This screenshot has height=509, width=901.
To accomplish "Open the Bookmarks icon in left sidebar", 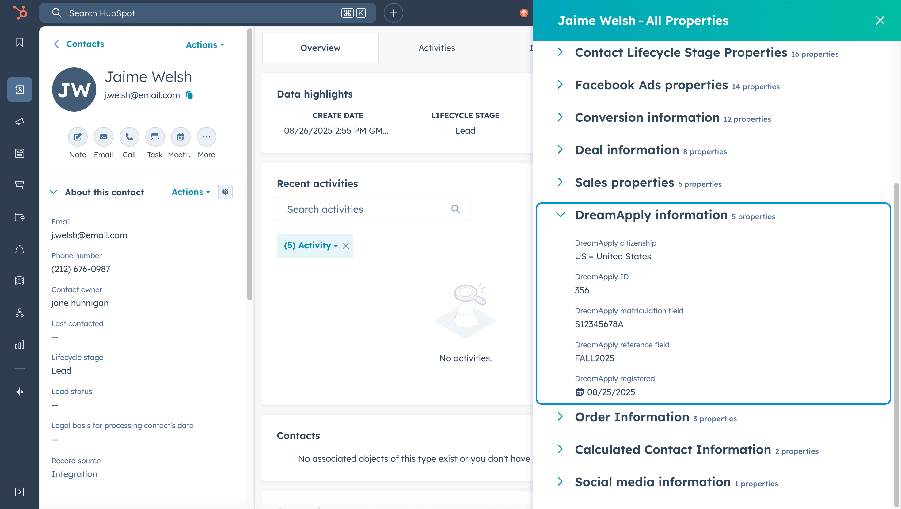I will click(x=20, y=42).
